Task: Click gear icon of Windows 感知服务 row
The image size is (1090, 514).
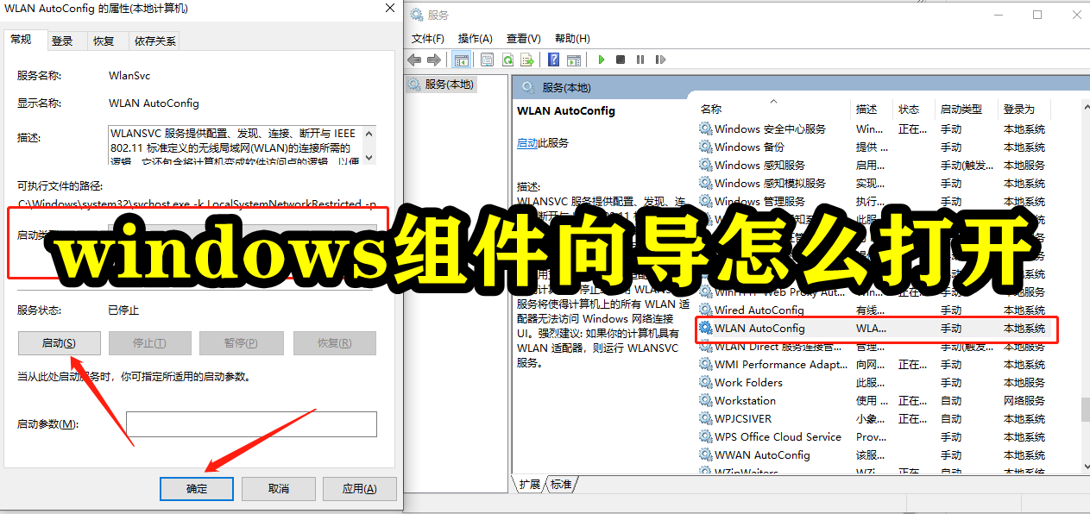Action: click(x=706, y=165)
